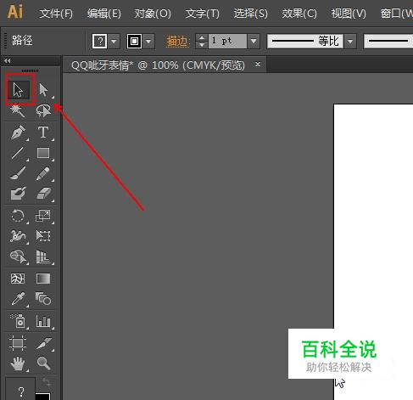Pick the Line Segment tool
Viewport: 413px width, 400px height.
pos(18,153)
